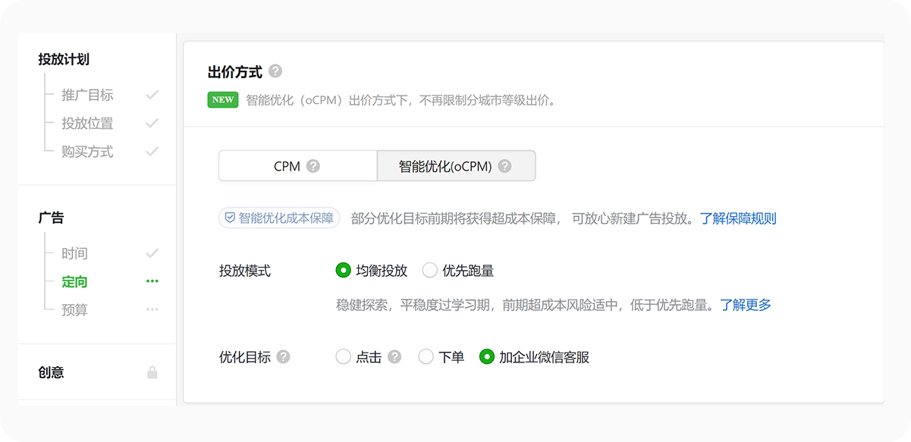This screenshot has width=911, height=442.
Task: Click checkmark icon next to 投放位置
Action: 152,123
